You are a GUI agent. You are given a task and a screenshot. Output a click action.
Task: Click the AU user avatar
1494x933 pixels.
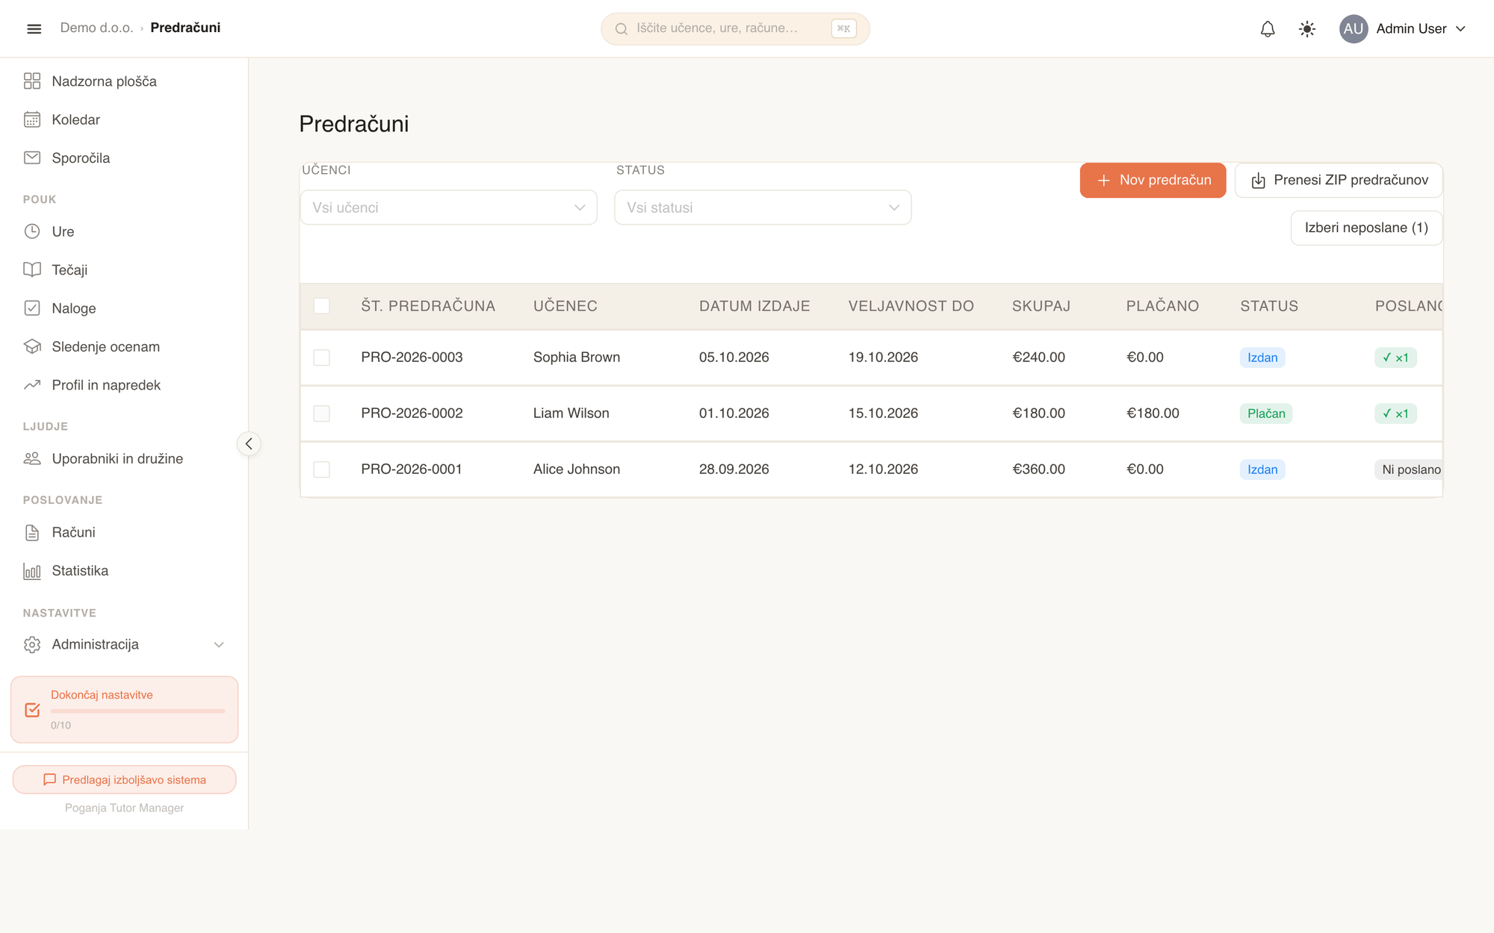[x=1353, y=29]
